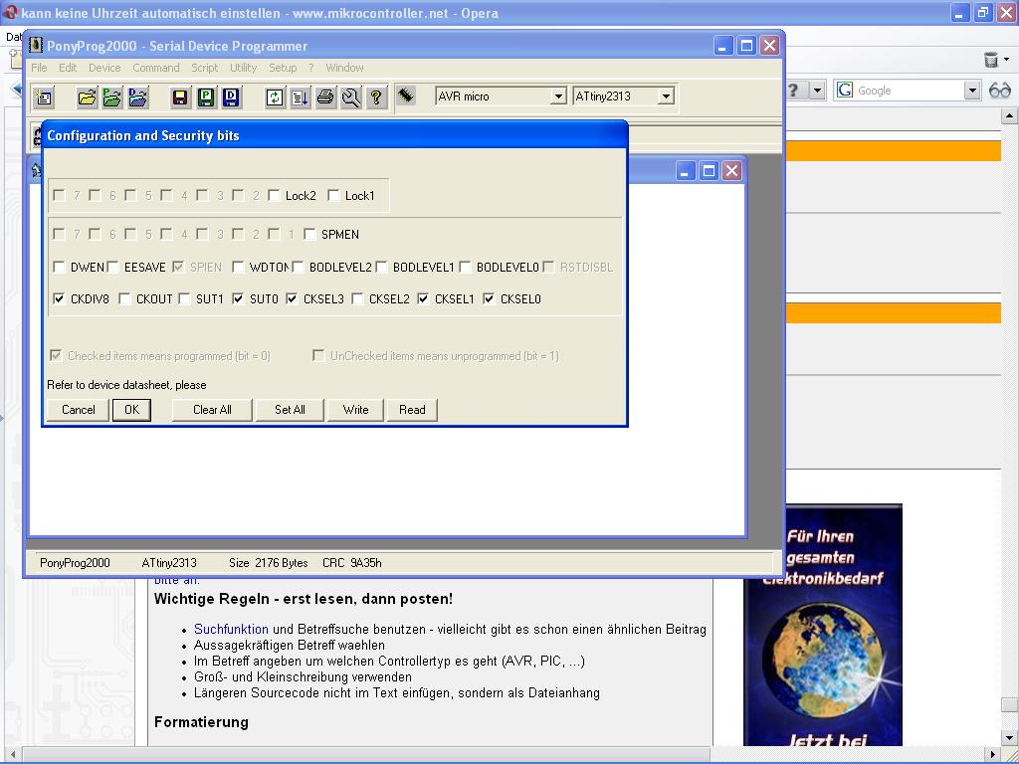
Task: Check the CKOUT fuse bit
Action: [124, 298]
